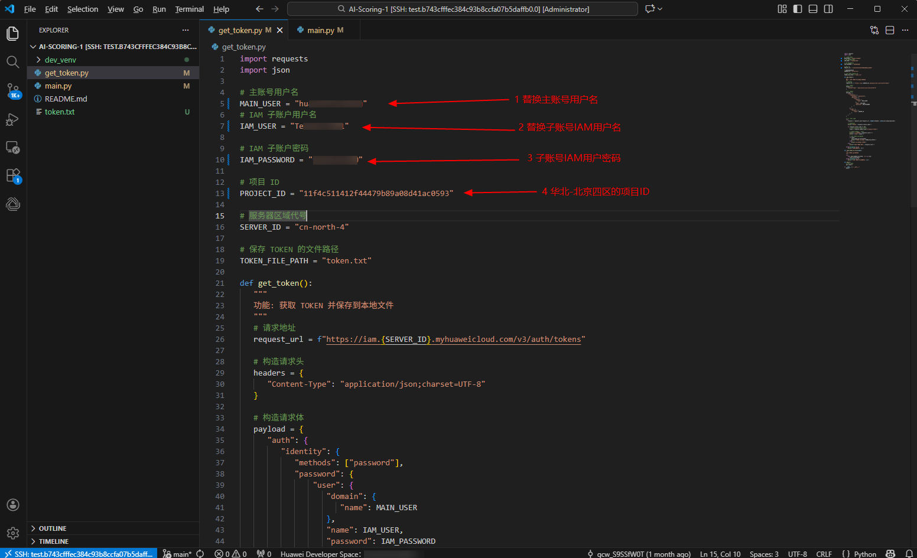Close the get_token.py tab
This screenshot has width=917, height=558.
coord(279,30)
